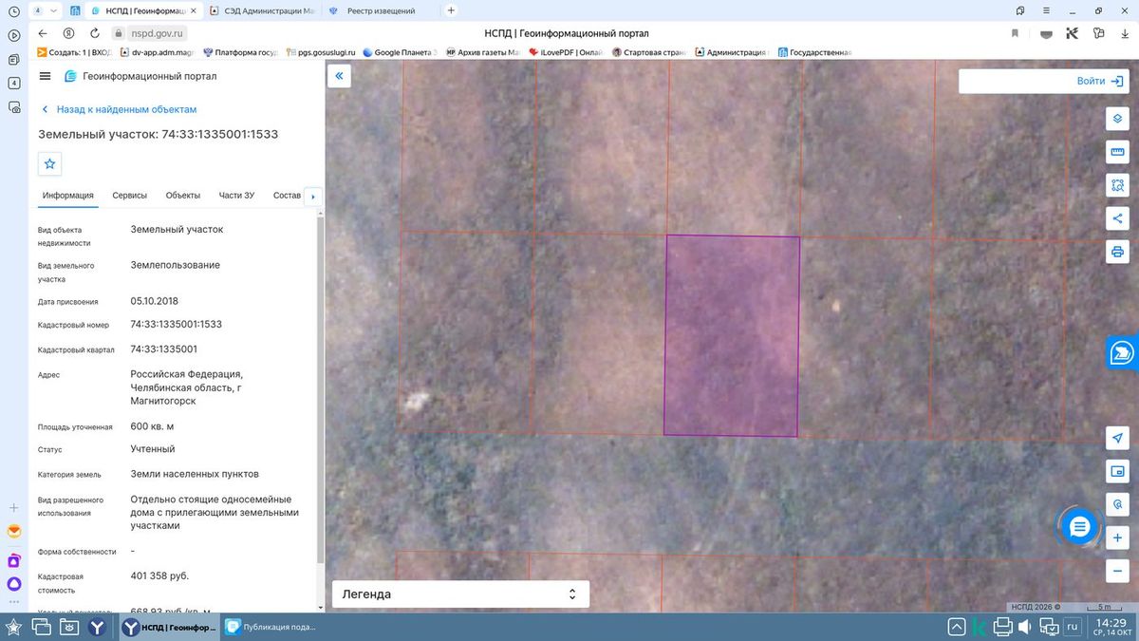Viewport: 1139px width, 641px height.
Task: Open the Состав tab
Action: [287, 196]
